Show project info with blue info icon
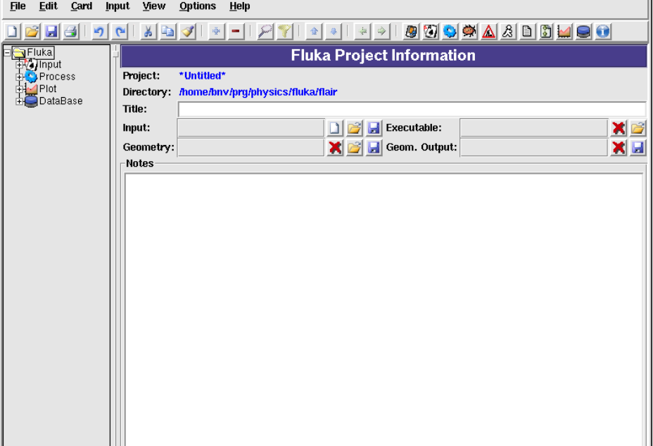This screenshot has height=446, width=653. 603,31
